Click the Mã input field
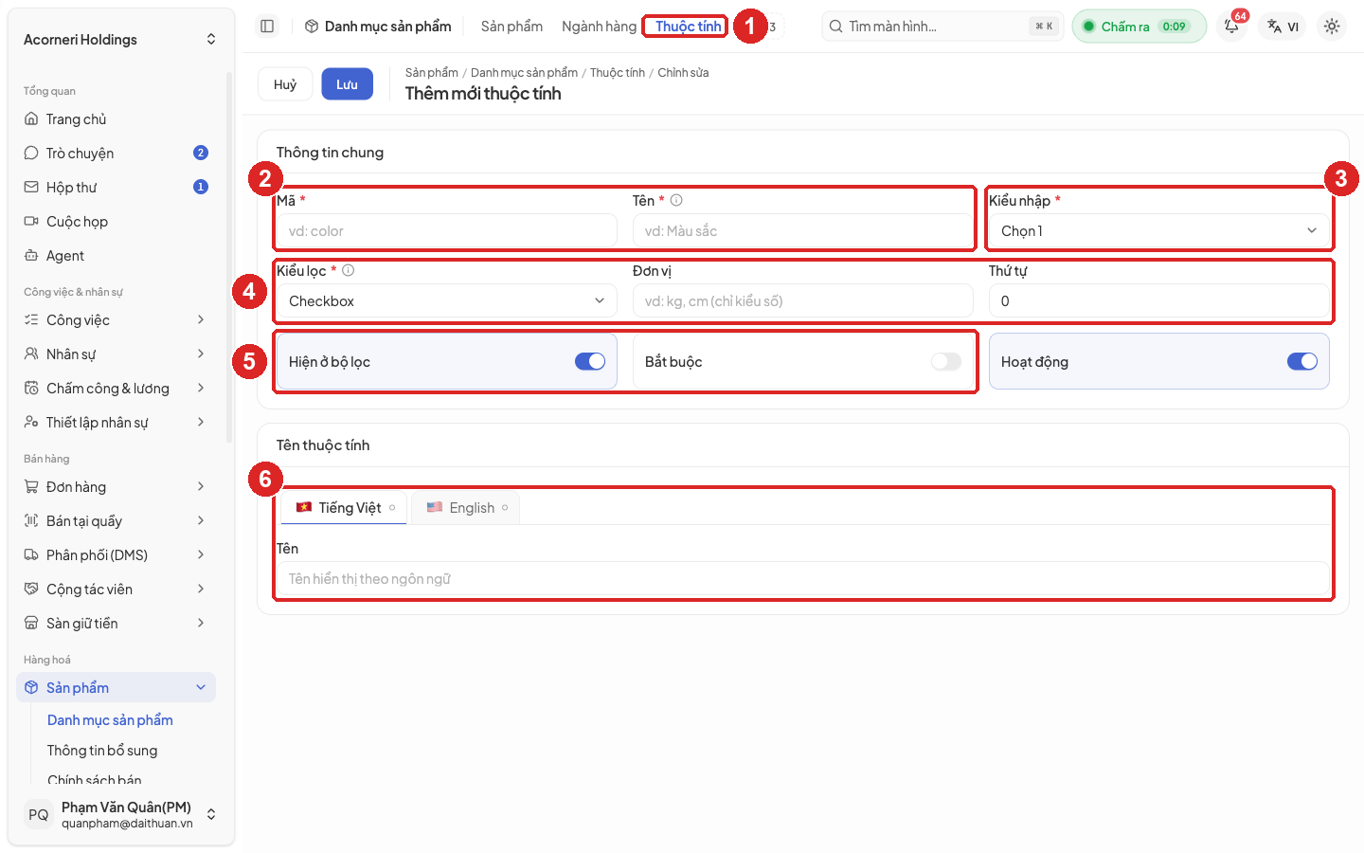Screen dimensions: 1364x853 pyautogui.click(x=447, y=231)
